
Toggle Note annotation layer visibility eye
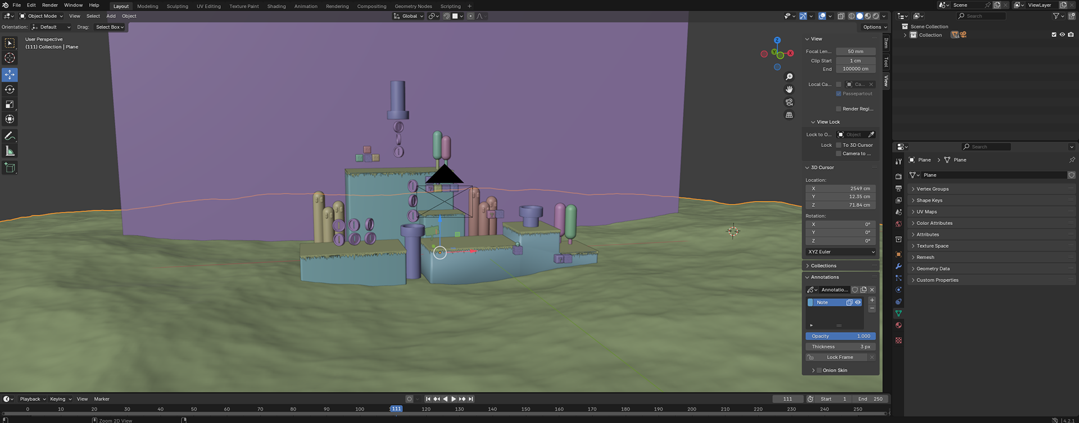point(858,302)
